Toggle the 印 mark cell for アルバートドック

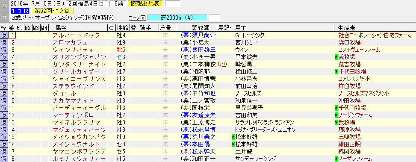[20, 35]
